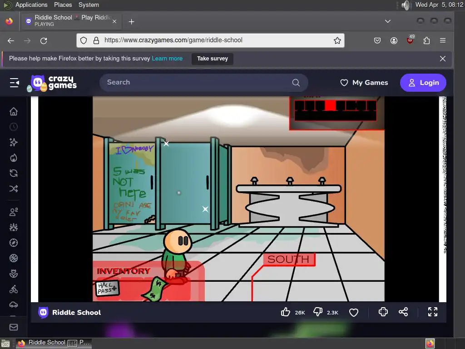The width and height of the screenshot is (465, 349).
Task: Click the bathroom sink
Action: 289,203
